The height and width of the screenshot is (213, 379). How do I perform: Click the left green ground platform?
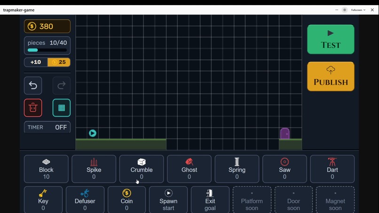[x=121, y=144]
